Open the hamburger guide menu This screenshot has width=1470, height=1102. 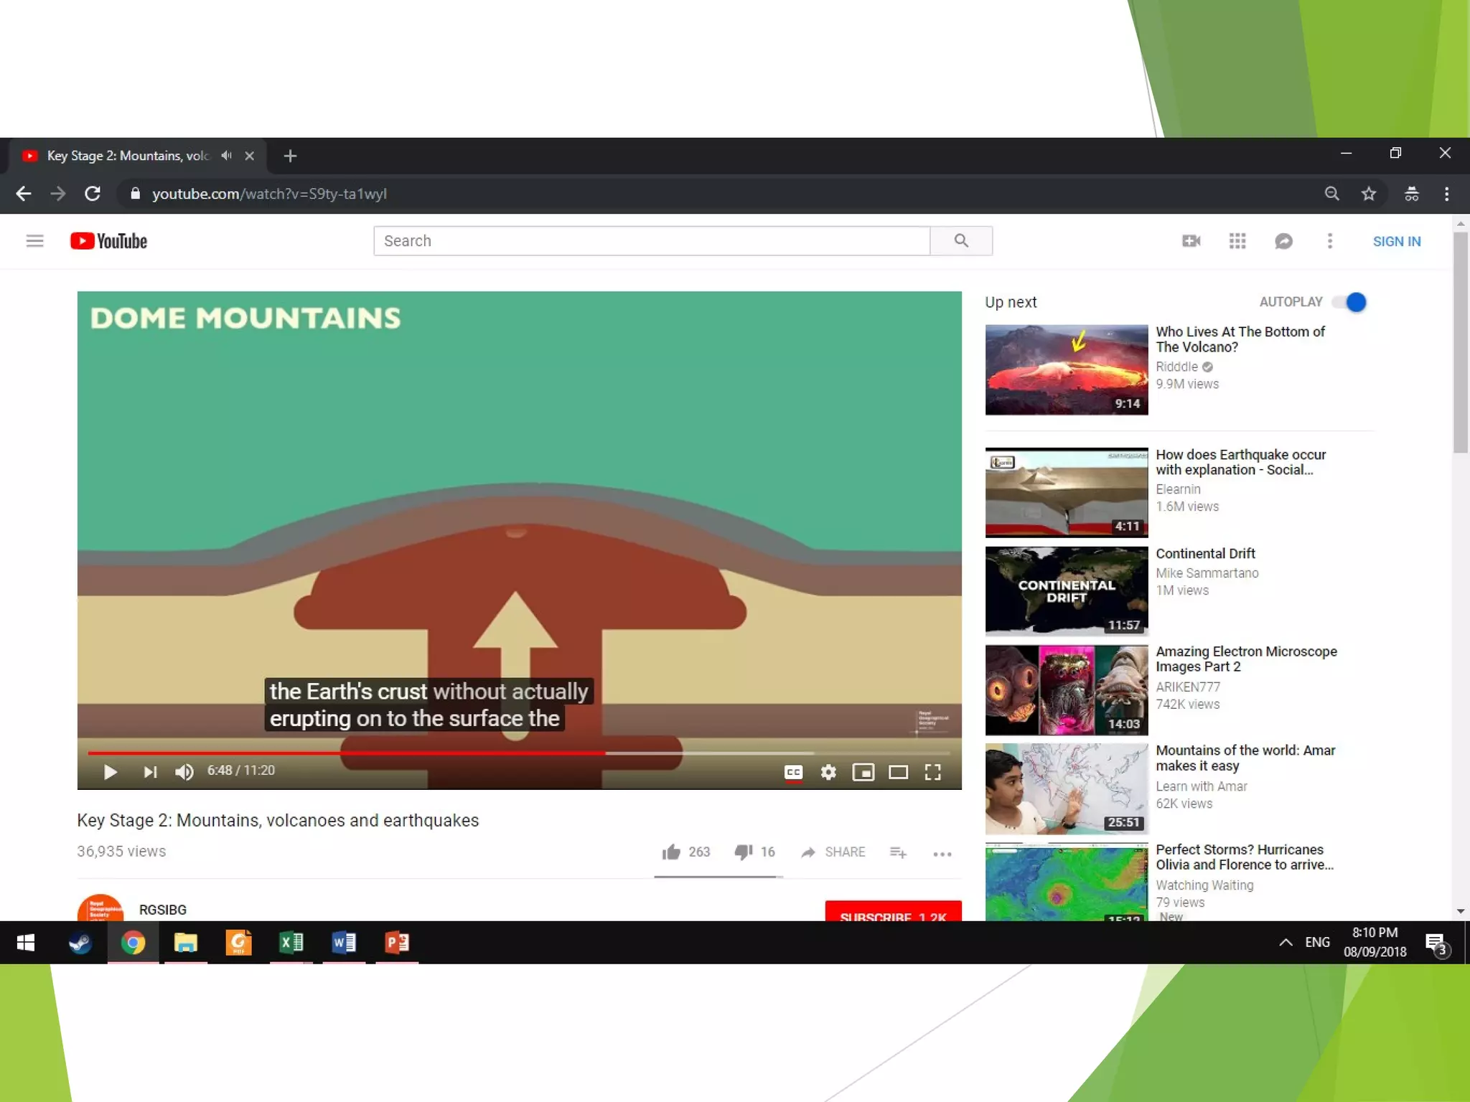point(34,241)
